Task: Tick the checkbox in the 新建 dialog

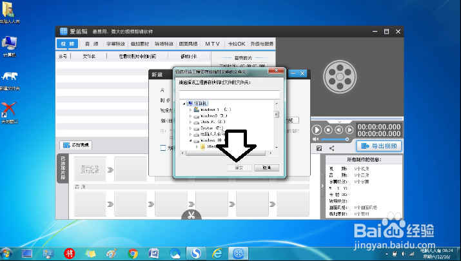Action: pos(163,148)
